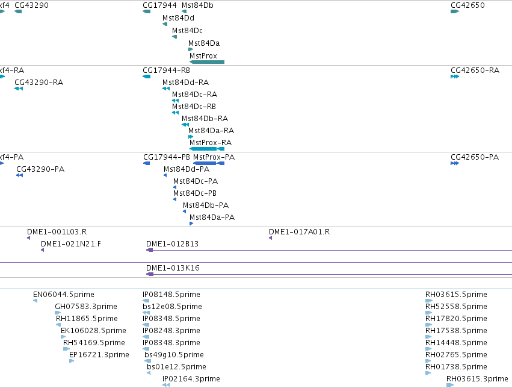Select the DME1-013K16 BAC clone label
The image size is (512, 388).
[x=173, y=268]
